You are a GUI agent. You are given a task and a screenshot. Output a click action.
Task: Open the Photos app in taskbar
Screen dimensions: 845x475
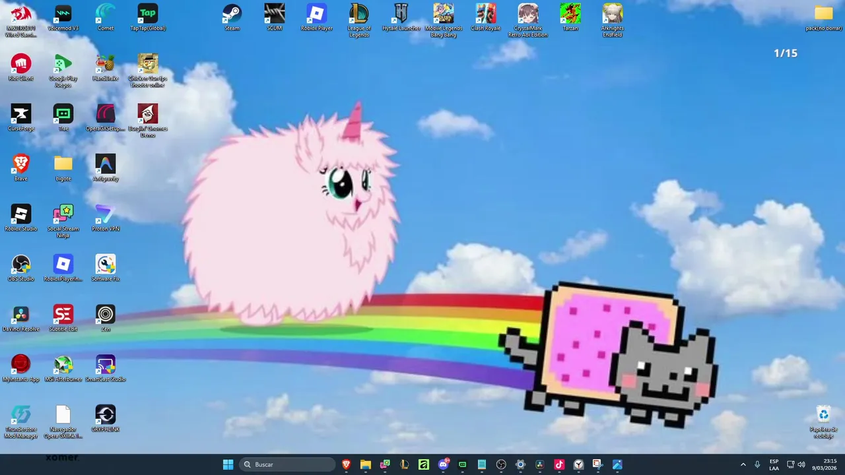point(617,464)
